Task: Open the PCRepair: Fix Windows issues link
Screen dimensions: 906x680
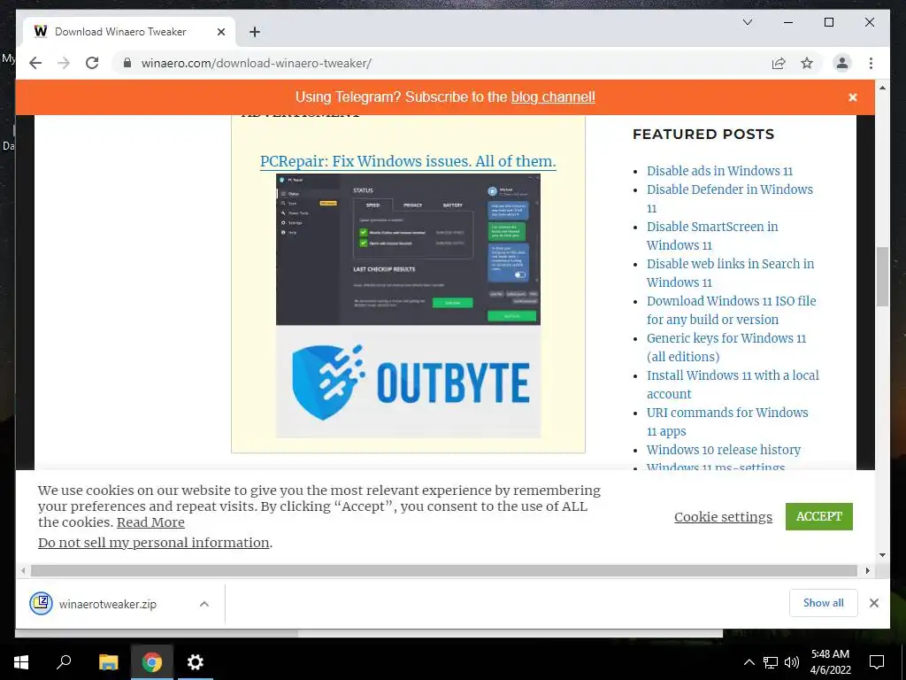Action: [x=408, y=161]
